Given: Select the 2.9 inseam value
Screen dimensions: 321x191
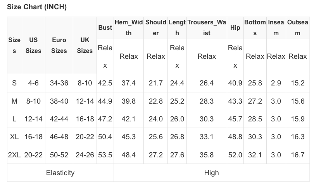Looking at the screenshot, I should [276, 83].
